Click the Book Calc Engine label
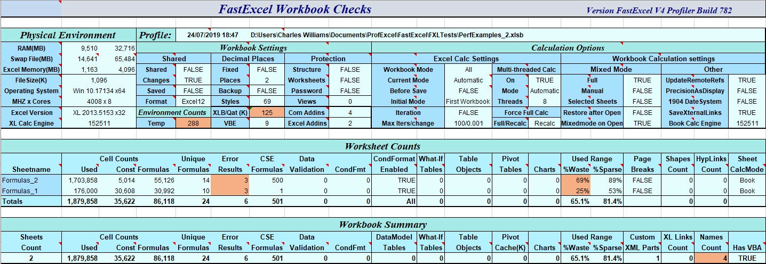The width and height of the screenshot is (766, 264). click(696, 123)
